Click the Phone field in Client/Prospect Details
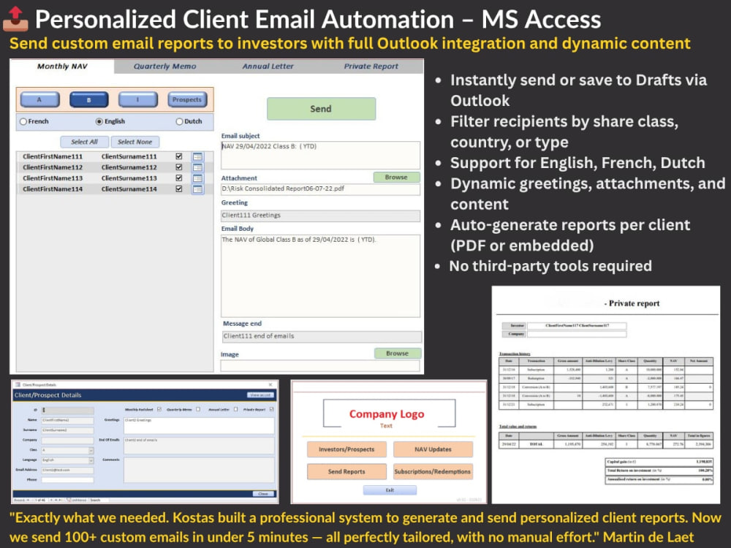This screenshot has height=548, width=731. point(67,480)
